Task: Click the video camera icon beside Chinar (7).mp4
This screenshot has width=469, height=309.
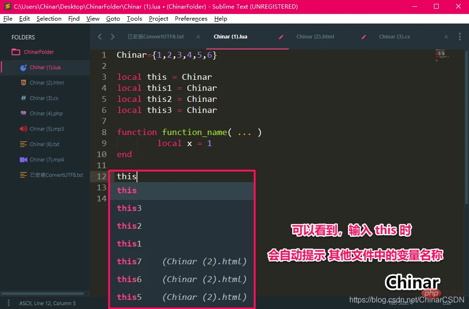Action: tap(24, 160)
